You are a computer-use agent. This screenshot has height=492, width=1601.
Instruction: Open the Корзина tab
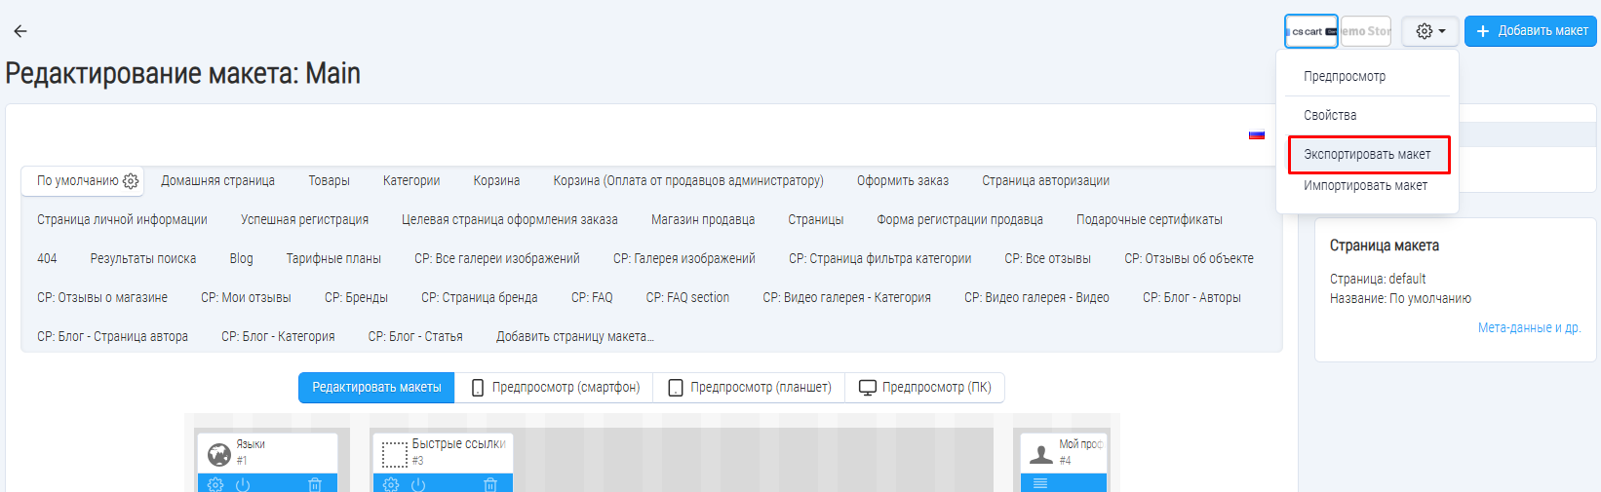click(x=496, y=180)
